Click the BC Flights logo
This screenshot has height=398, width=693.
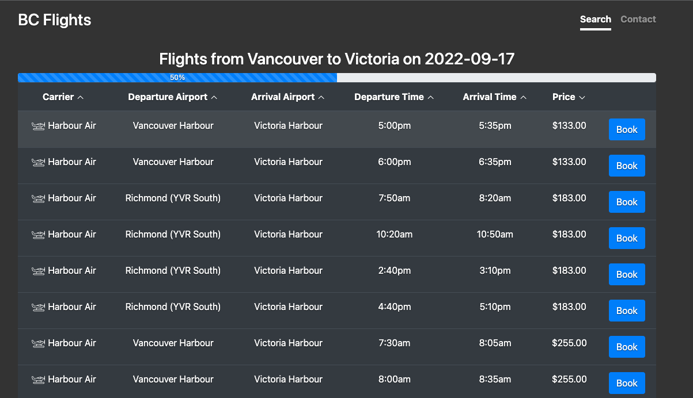(54, 19)
